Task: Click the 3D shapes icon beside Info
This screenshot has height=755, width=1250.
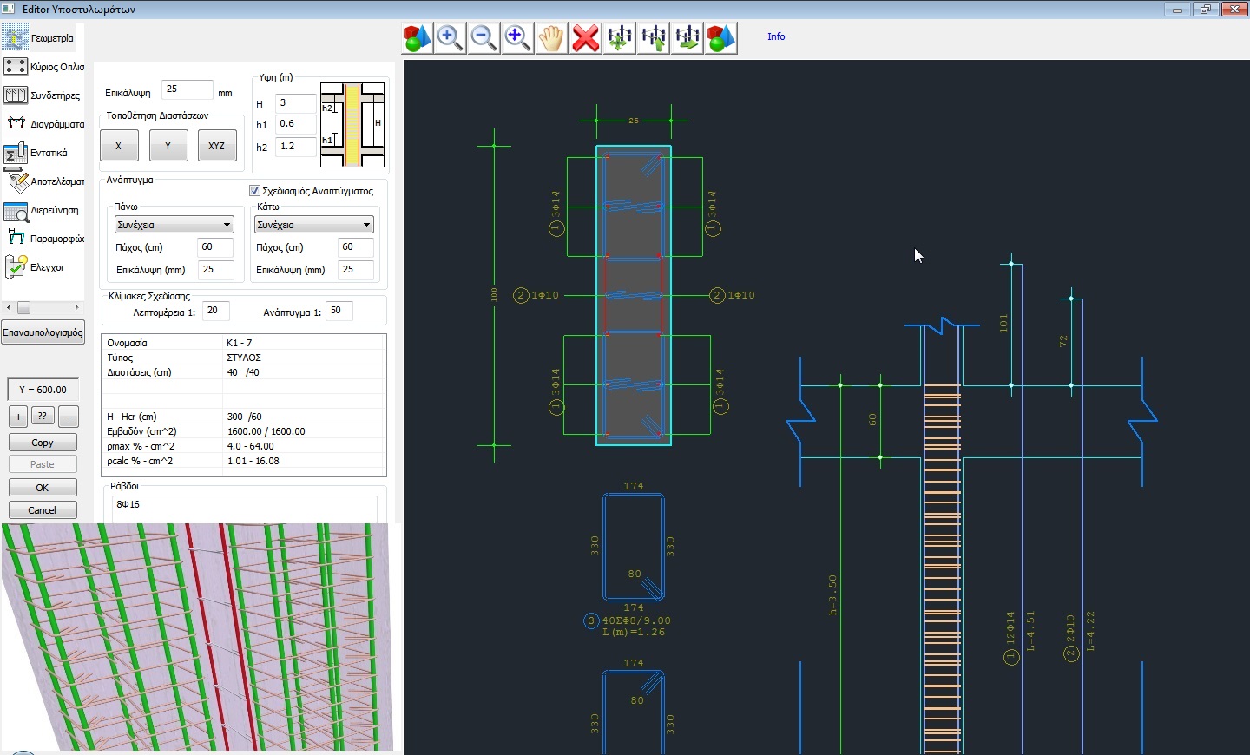Action: [x=721, y=38]
